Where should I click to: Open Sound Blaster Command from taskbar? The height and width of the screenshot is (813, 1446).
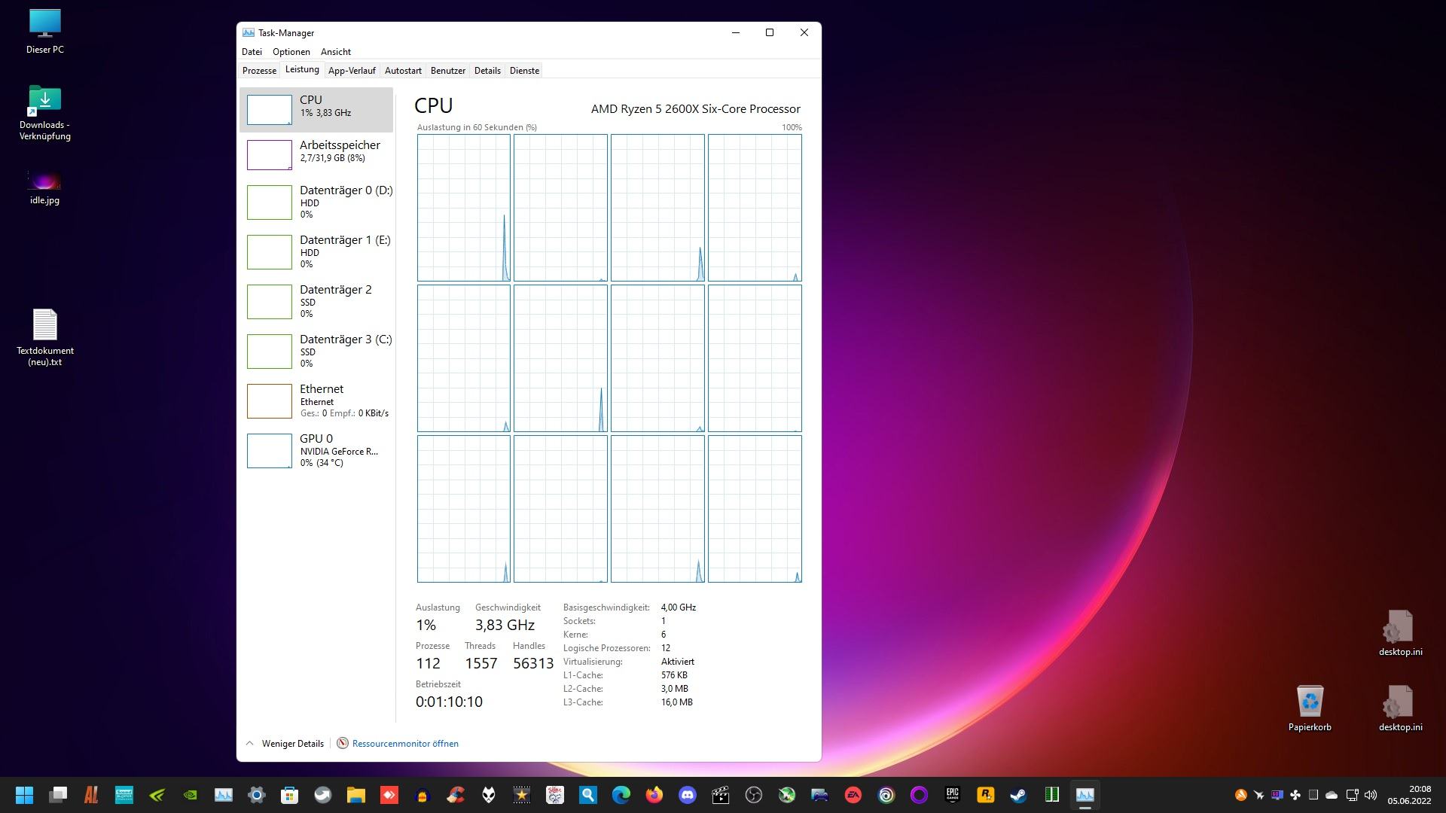tap(124, 795)
